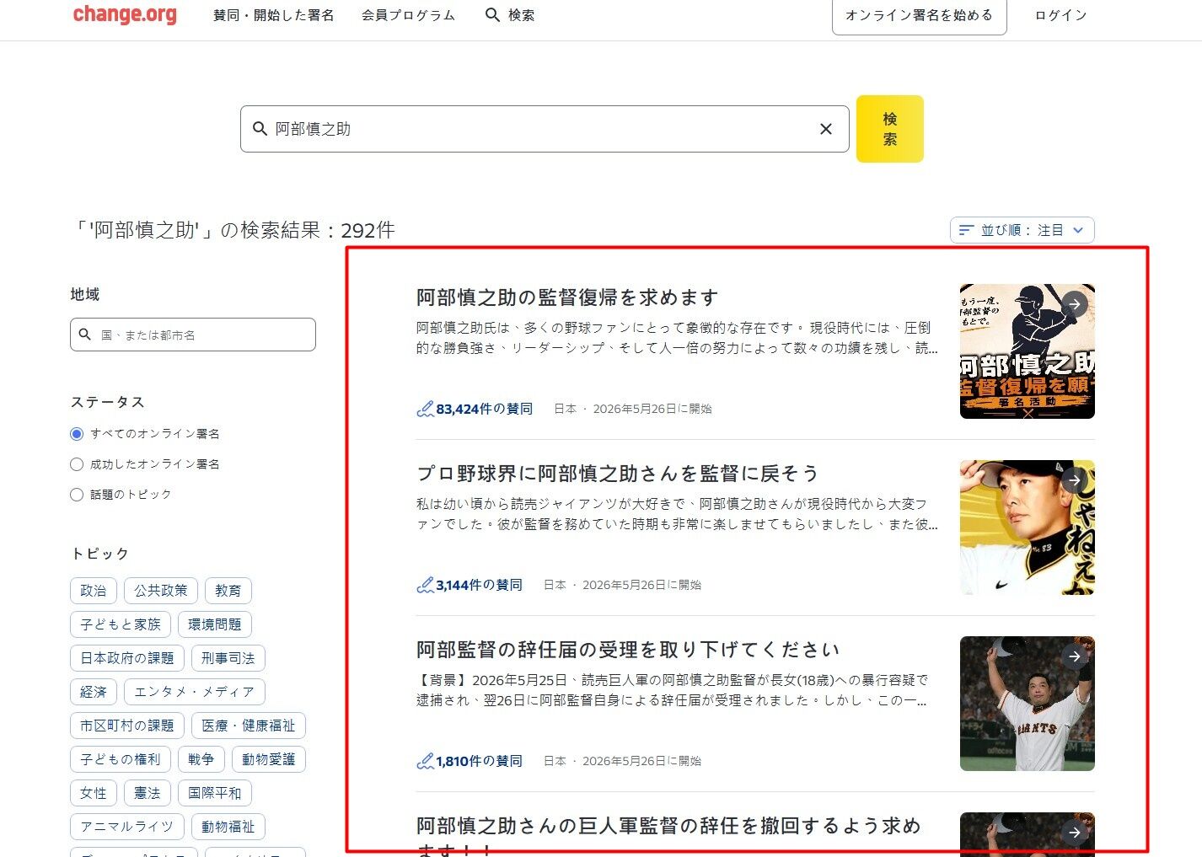The image size is (1202, 857).
Task: Filter by the 動物愛護 topic tag
Action: point(269,759)
